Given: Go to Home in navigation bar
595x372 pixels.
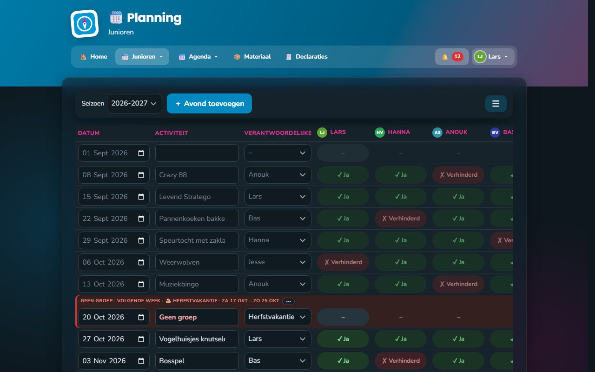Looking at the screenshot, I should coord(93,57).
